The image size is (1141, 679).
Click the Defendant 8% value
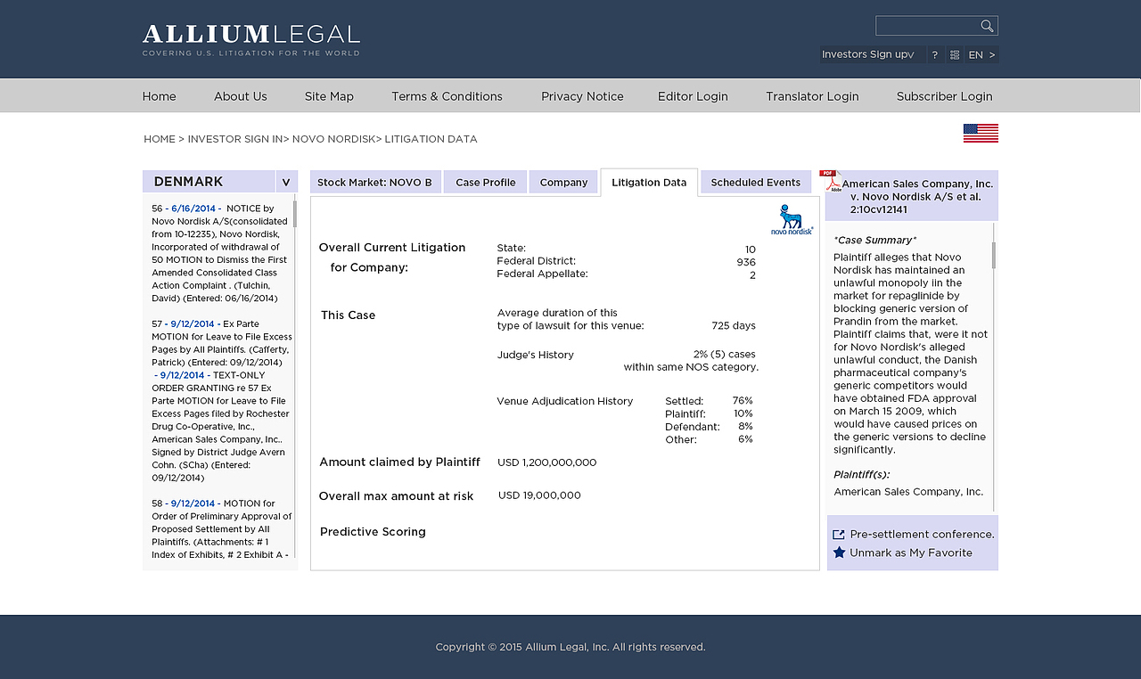click(x=745, y=427)
